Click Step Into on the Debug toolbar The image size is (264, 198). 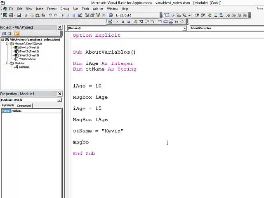pos(141,21)
